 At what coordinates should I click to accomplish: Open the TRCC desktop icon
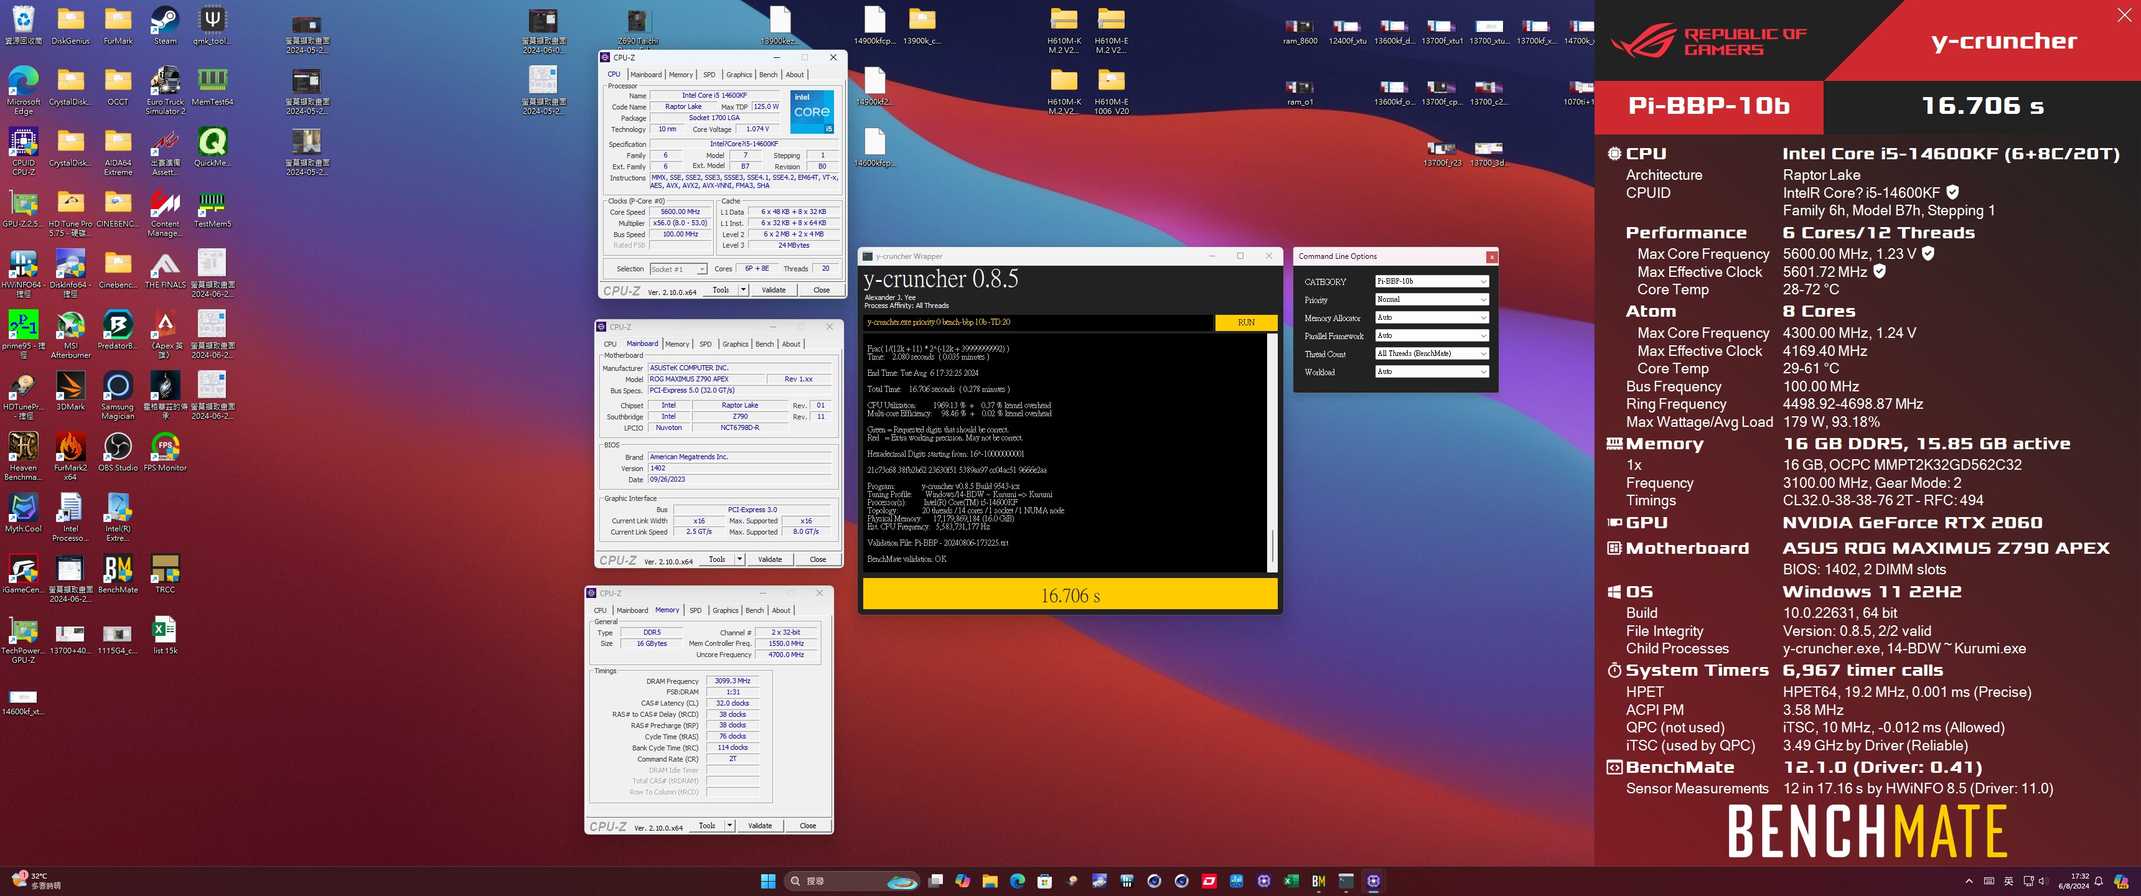[164, 574]
